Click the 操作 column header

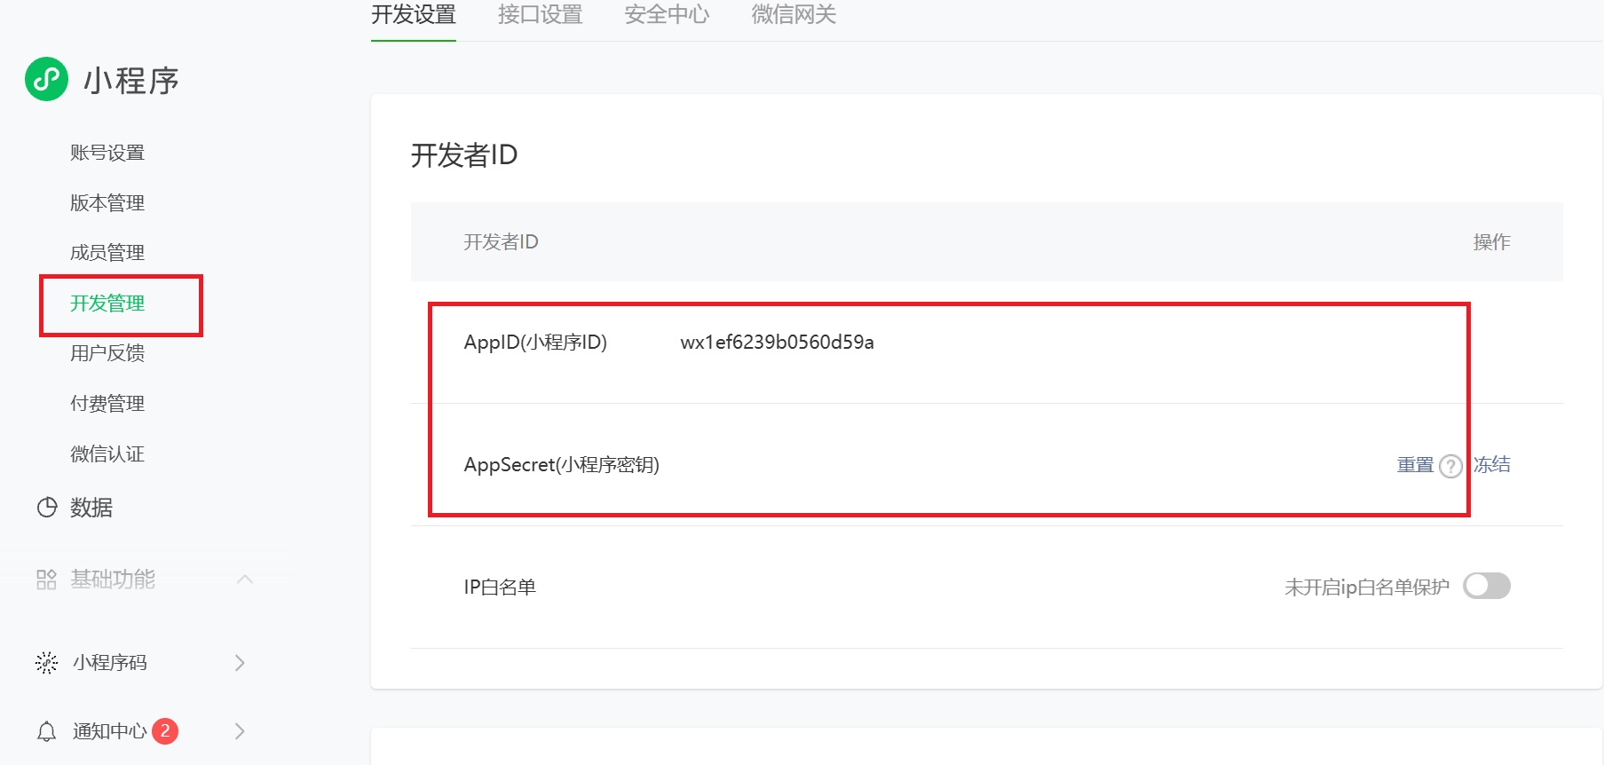(x=1492, y=242)
